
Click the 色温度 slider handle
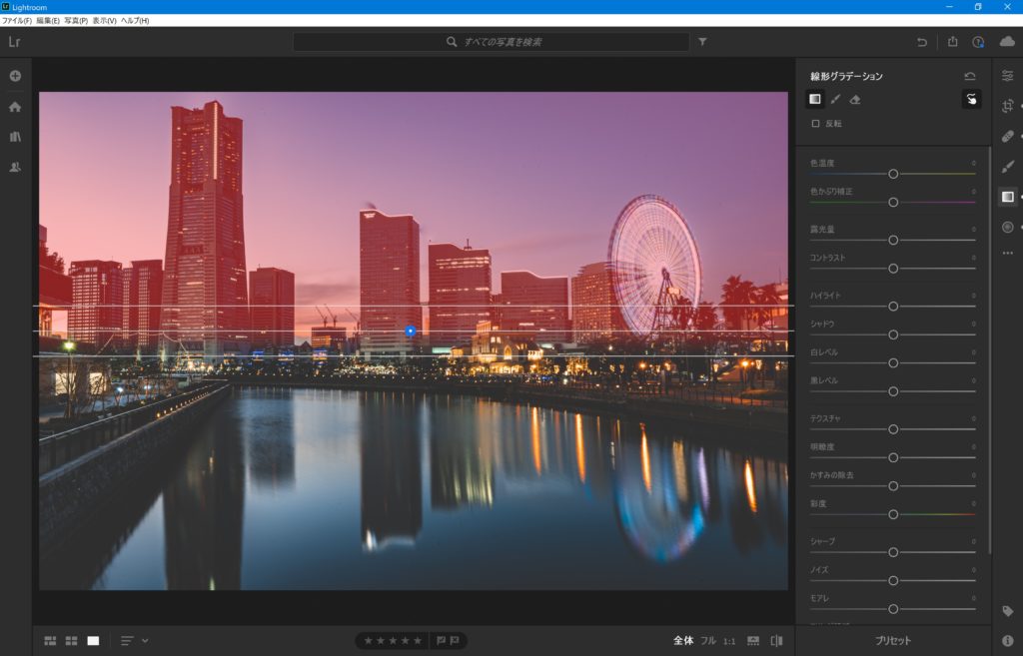893,174
